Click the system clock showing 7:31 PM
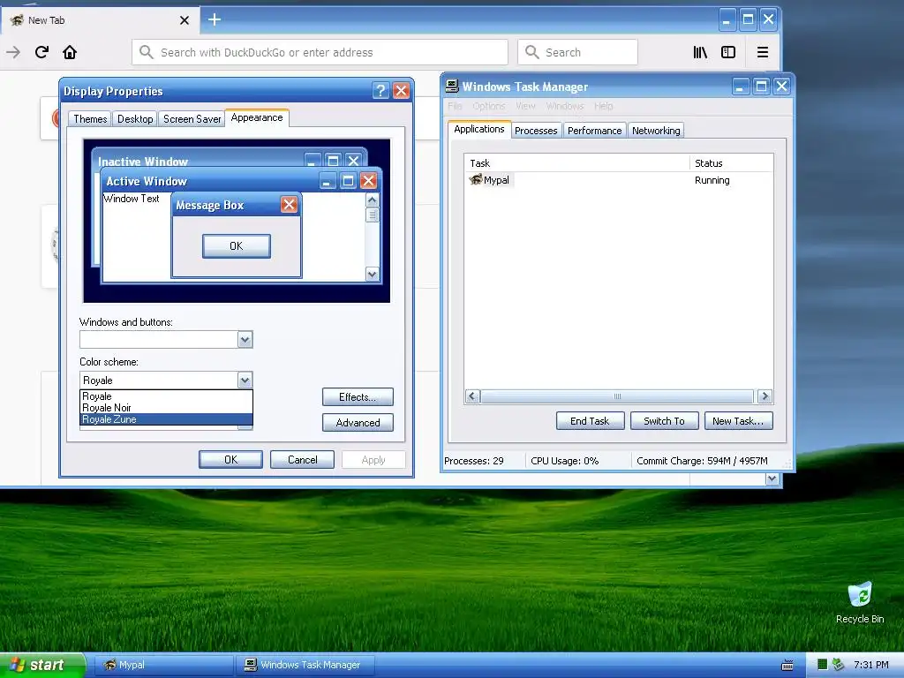Screen dimensions: 904x678 click(871, 665)
